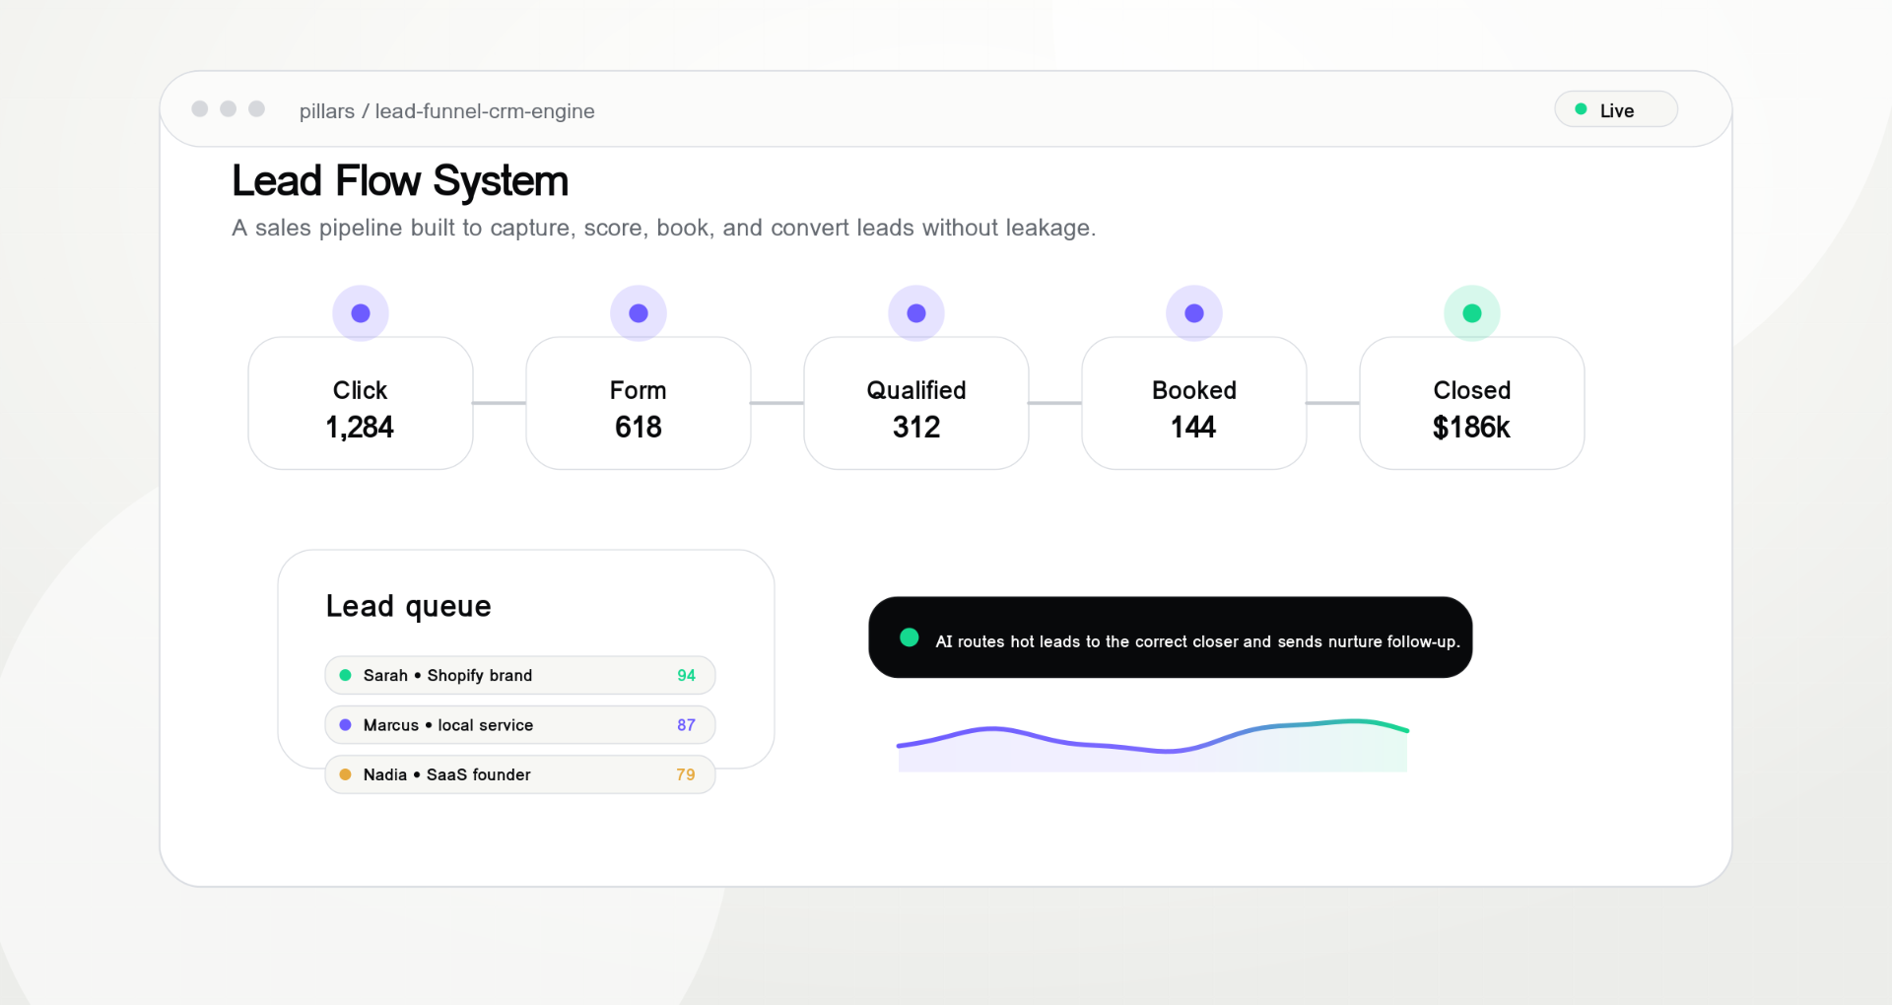Click the sales pipeline subtitle text
The image size is (1892, 1005).
(x=664, y=228)
